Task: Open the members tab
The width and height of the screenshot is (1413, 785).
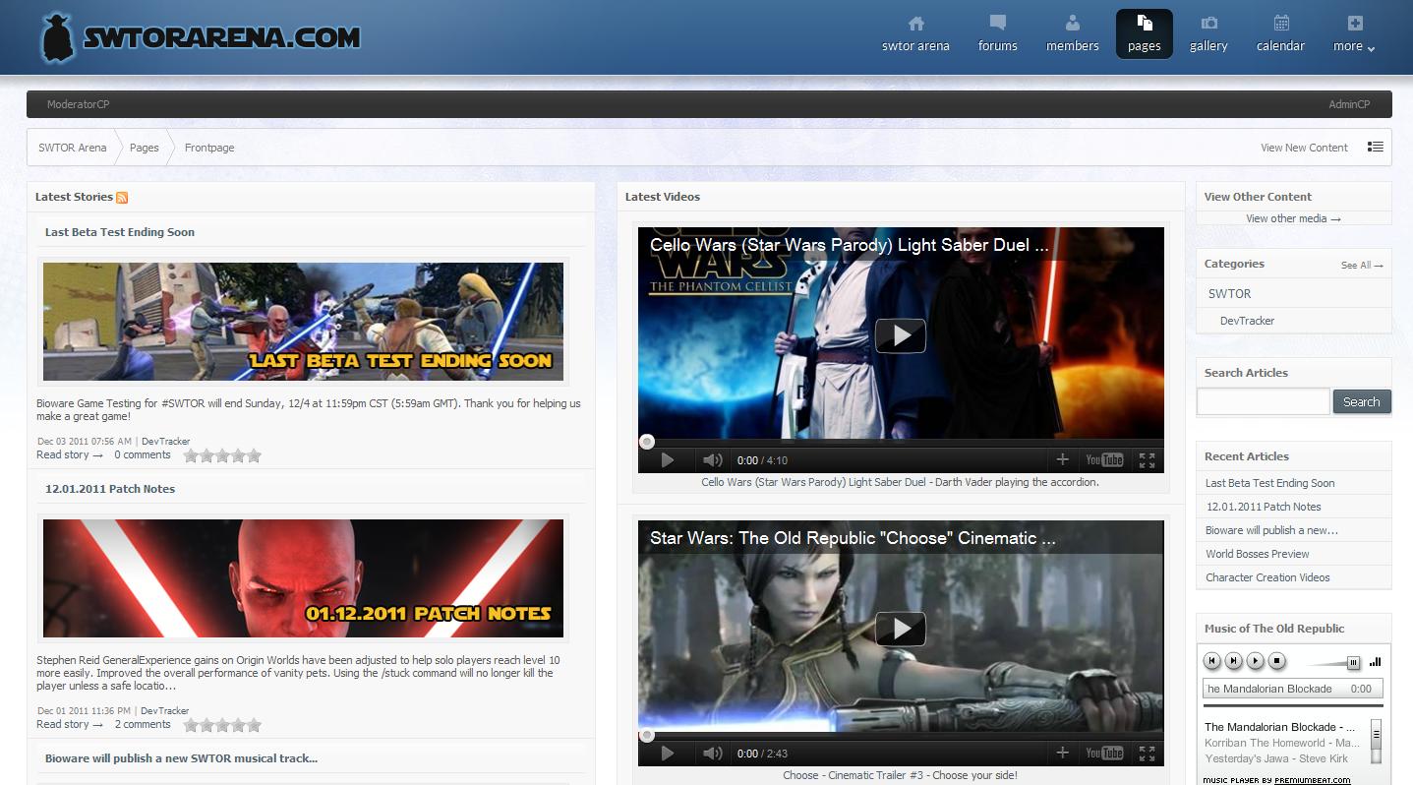Action: pyautogui.click(x=1072, y=34)
